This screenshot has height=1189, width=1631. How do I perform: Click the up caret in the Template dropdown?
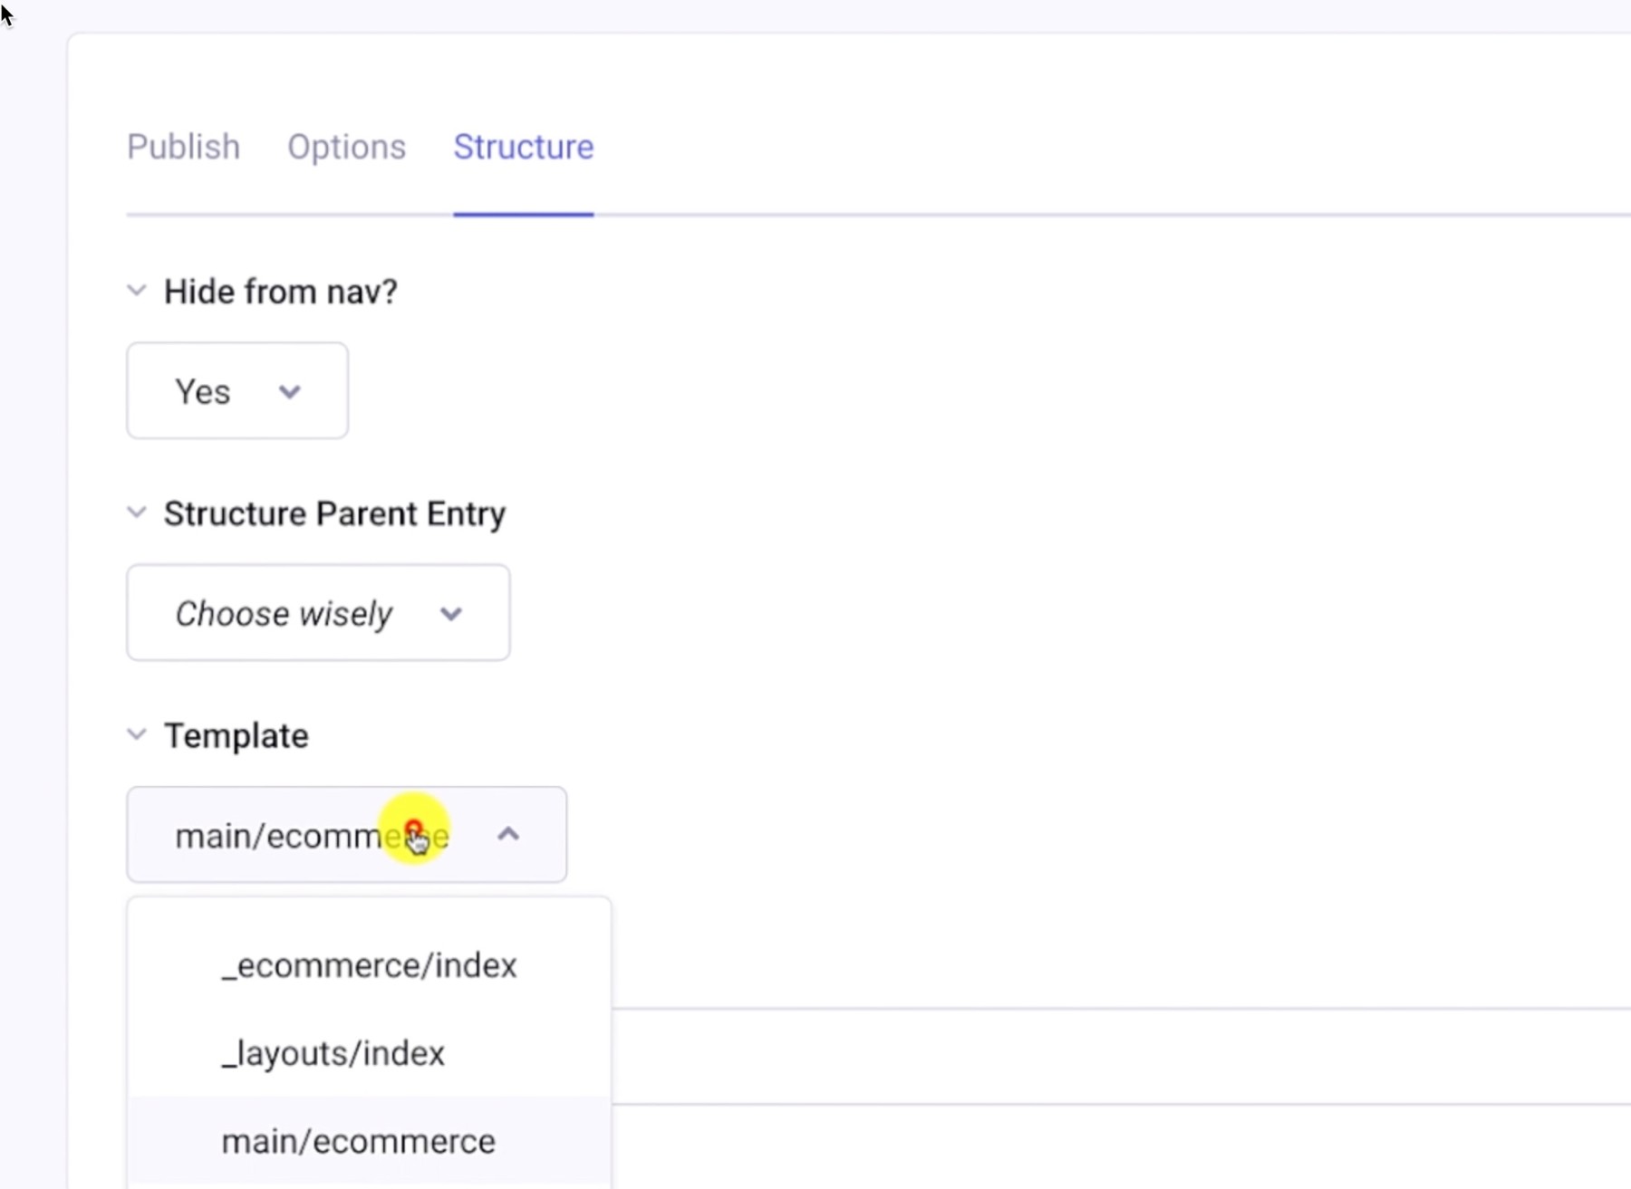[508, 834]
